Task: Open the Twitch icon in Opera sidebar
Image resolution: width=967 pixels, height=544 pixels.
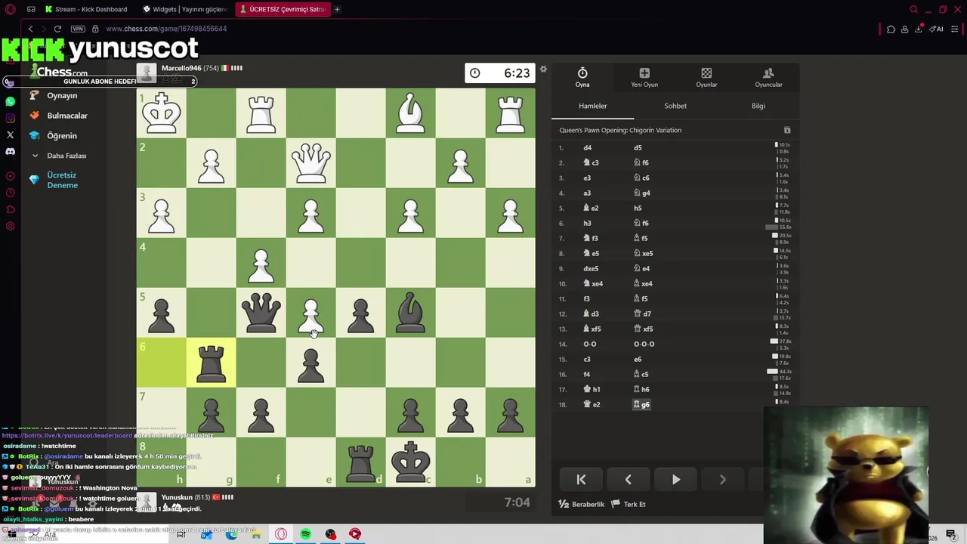Action: click(9, 82)
